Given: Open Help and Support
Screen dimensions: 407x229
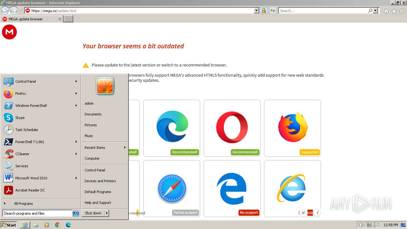Looking at the screenshot, I should pos(105,203).
